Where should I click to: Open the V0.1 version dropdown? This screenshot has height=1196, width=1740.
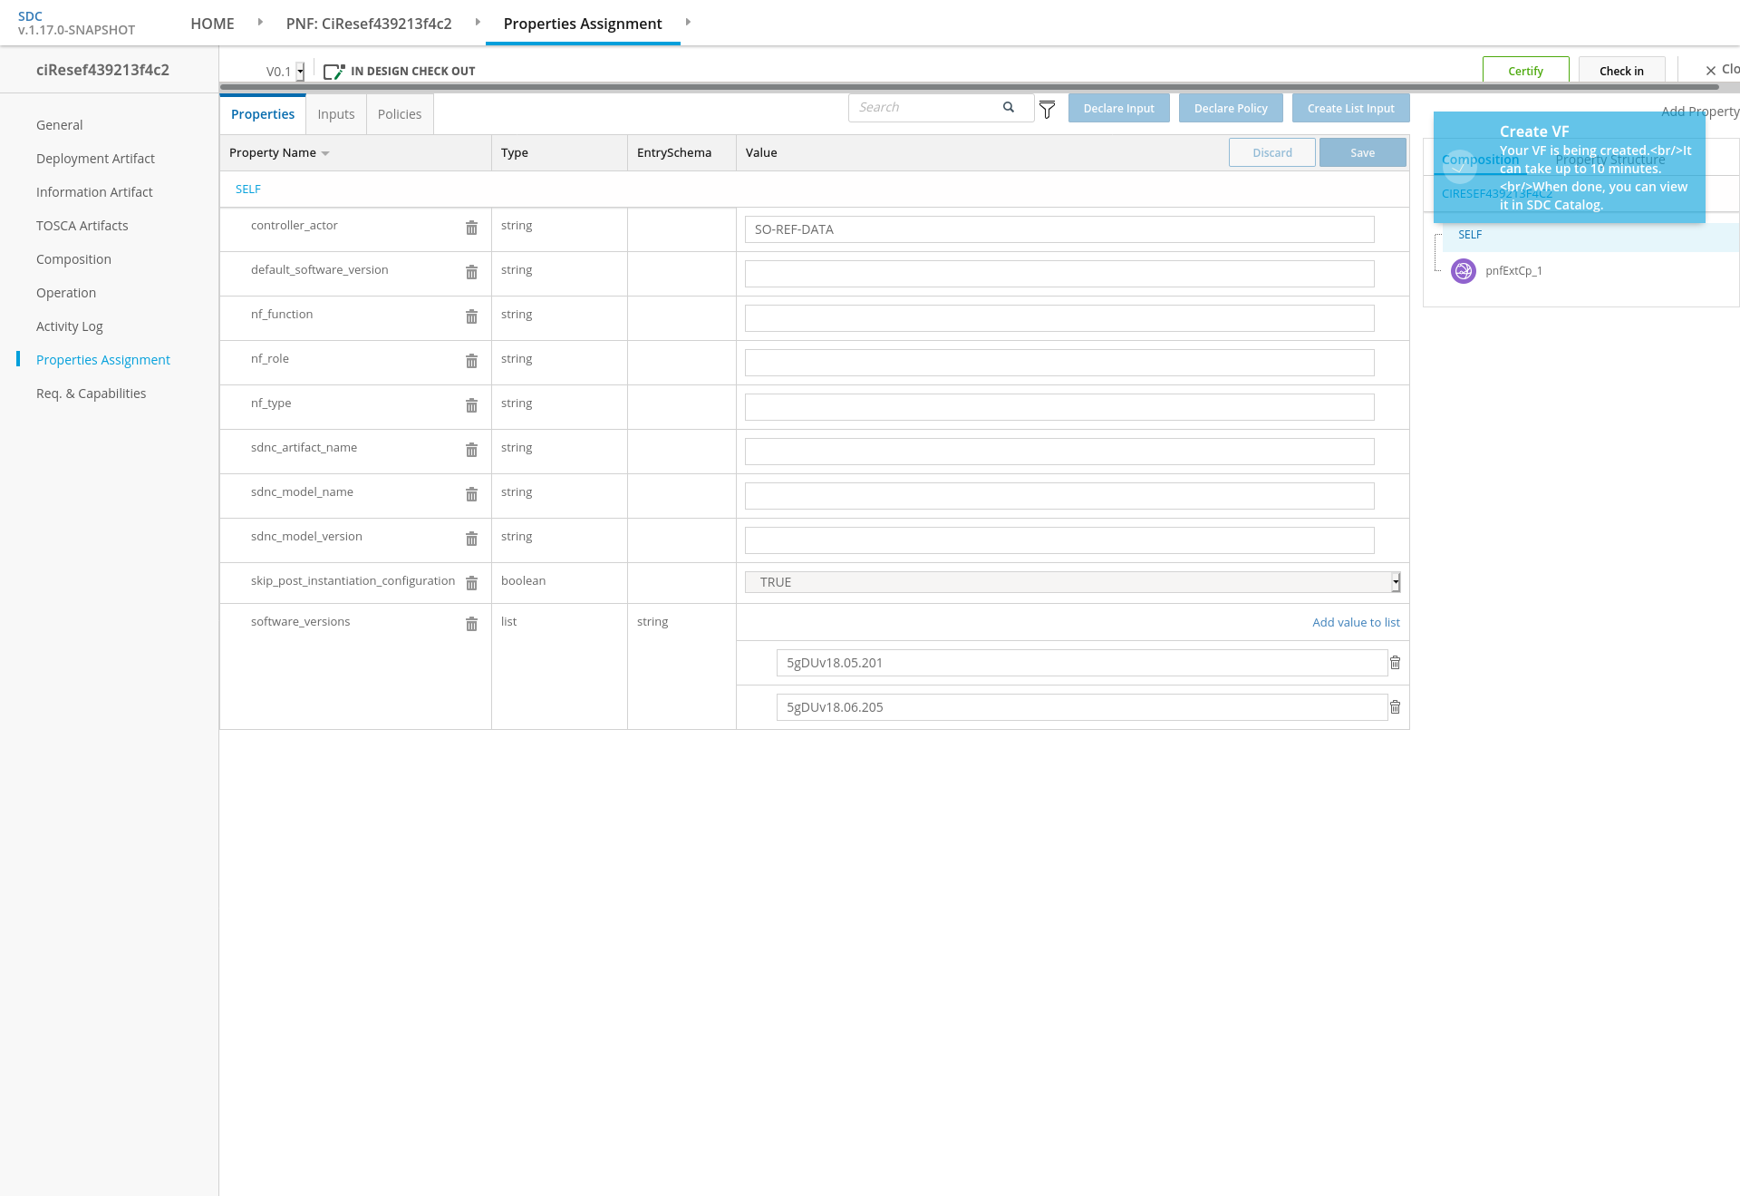[300, 72]
